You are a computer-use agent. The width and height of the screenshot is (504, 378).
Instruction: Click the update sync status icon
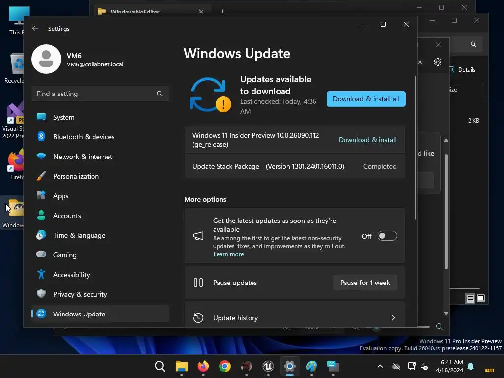point(211,95)
